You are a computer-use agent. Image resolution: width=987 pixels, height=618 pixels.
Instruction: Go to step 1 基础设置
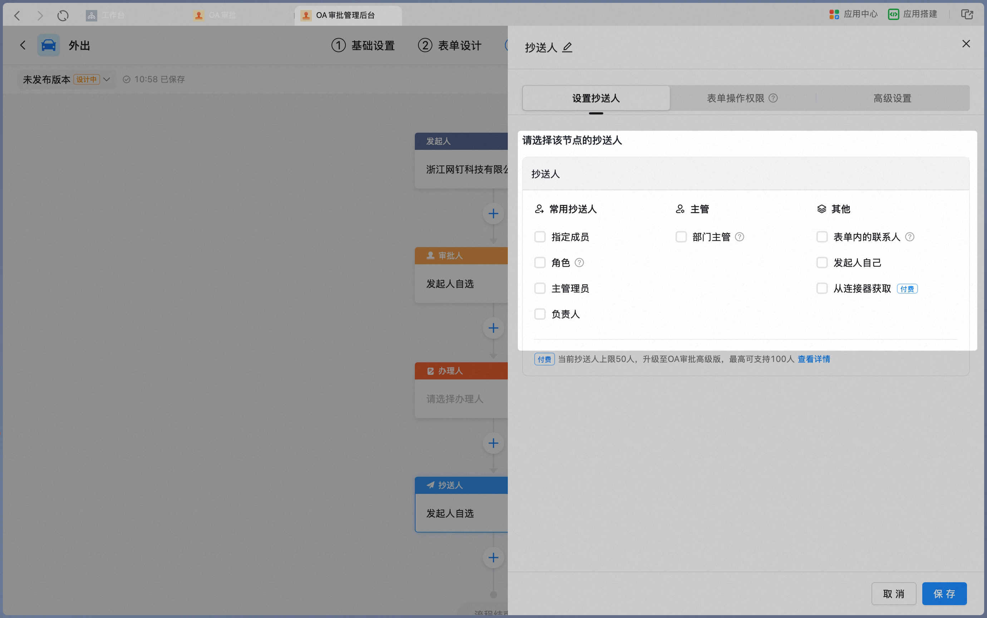(x=363, y=45)
